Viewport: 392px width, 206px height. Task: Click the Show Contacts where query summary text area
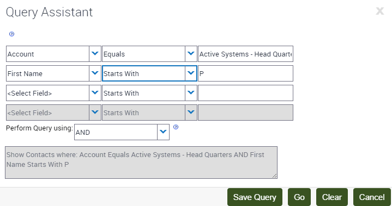point(141,163)
